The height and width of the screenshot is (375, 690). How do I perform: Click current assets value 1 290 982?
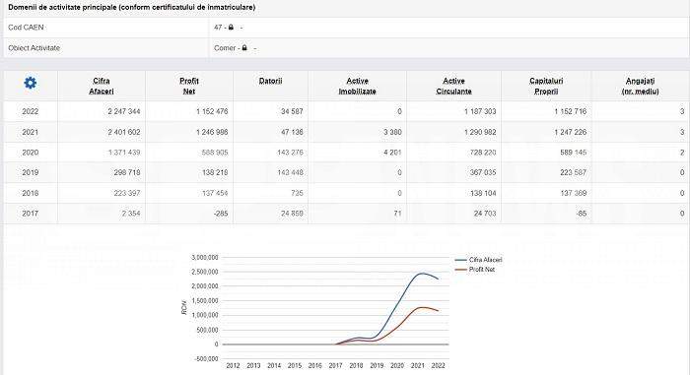[x=480, y=132]
